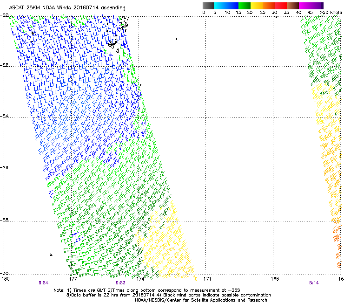Select latitude axis label '-20'
The image size is (344, 303).
pos(4,15)
